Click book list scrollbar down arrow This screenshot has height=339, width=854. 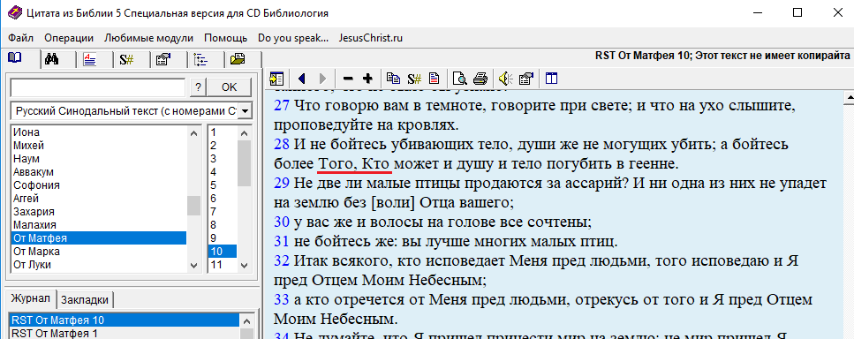click(194, 265)
